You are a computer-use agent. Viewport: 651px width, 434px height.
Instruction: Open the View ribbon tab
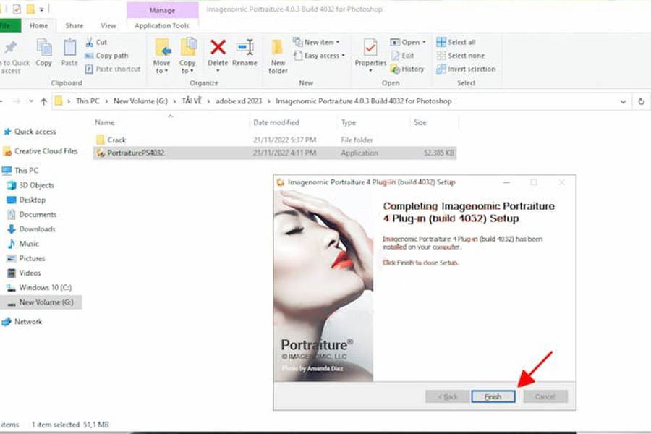tap(109, 26)
